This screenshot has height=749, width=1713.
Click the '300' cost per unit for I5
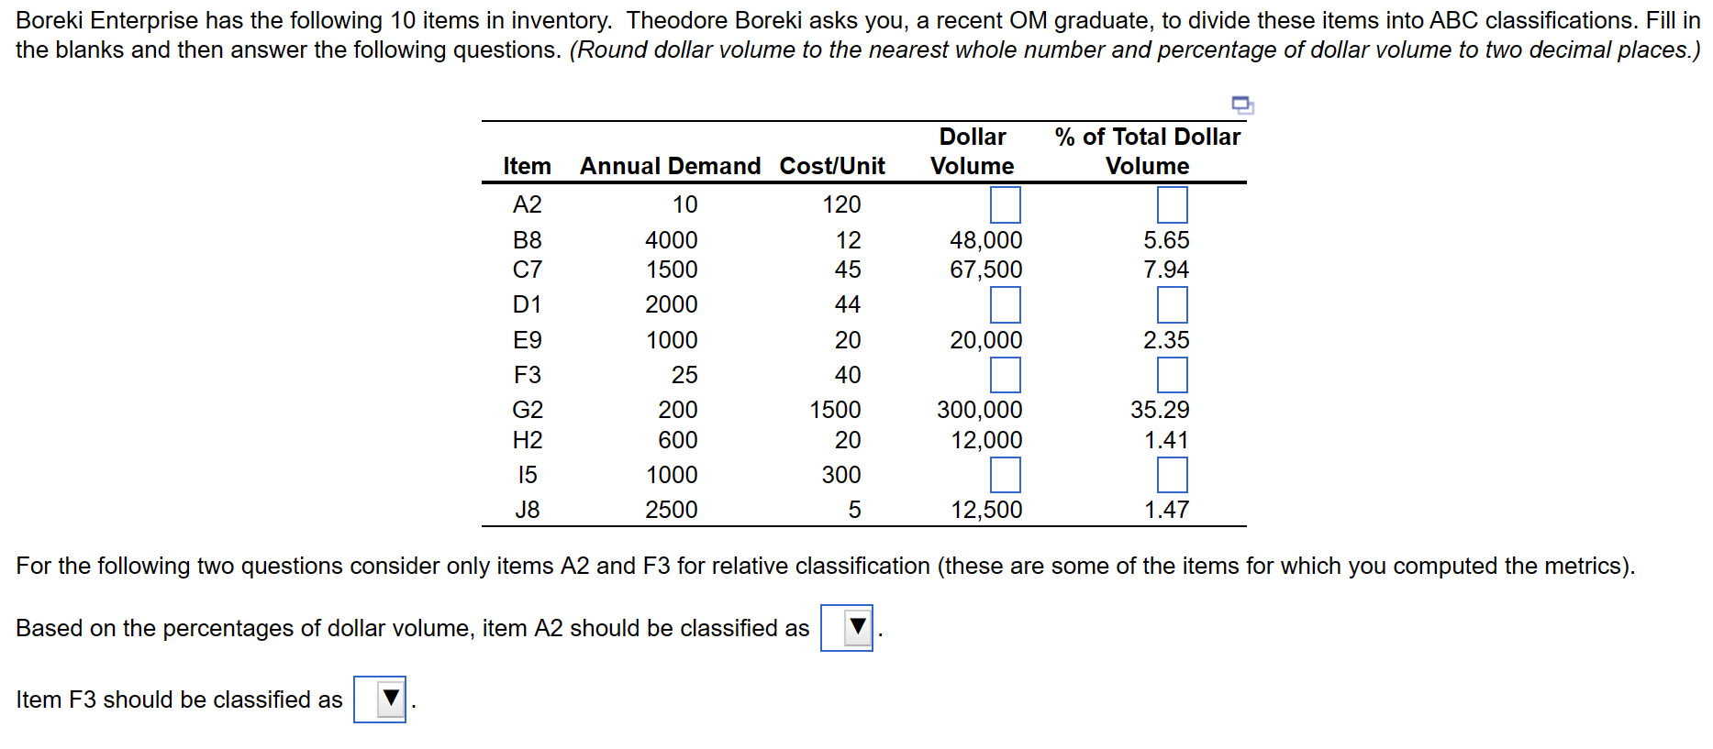pos(841,475)
